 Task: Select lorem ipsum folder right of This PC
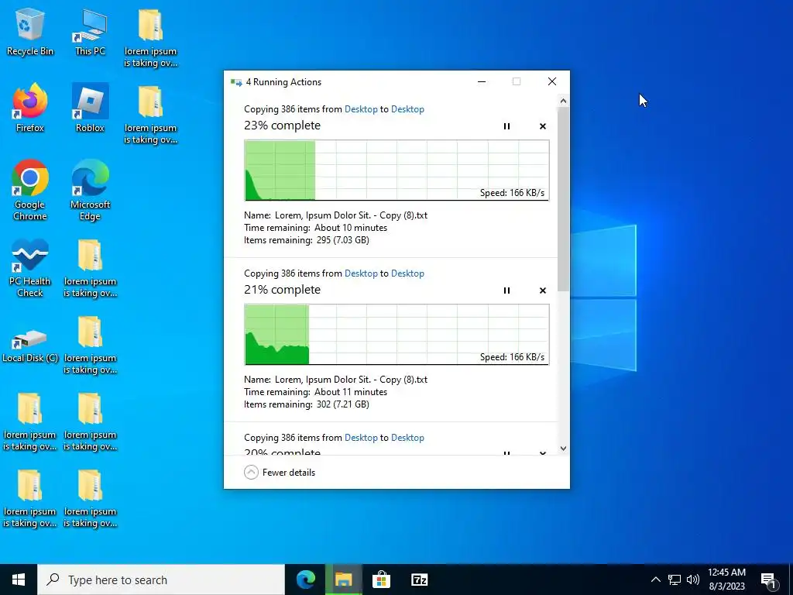[x=150, y=37]
